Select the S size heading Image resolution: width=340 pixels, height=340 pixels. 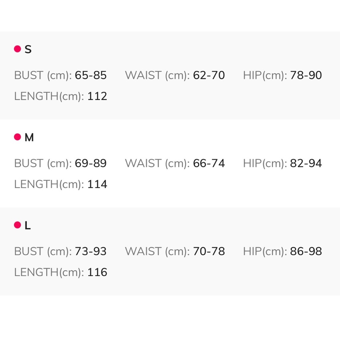click(28, 50)
